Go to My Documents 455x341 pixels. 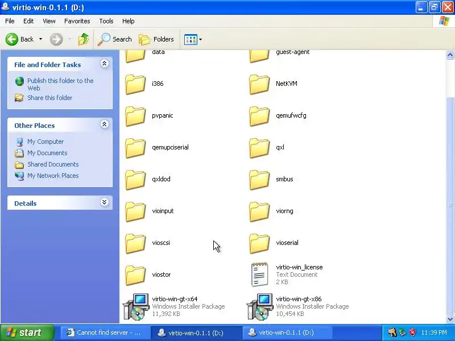tap(47, 153)
